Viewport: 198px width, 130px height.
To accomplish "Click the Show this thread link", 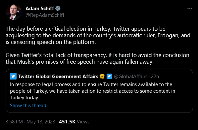I will point(28,106).
